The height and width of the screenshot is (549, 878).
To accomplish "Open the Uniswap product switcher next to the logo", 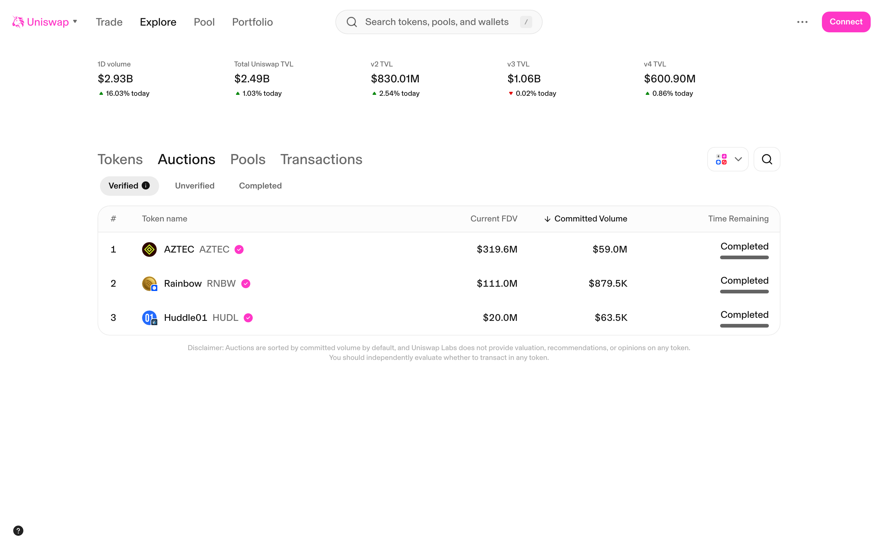I will 75,22.
